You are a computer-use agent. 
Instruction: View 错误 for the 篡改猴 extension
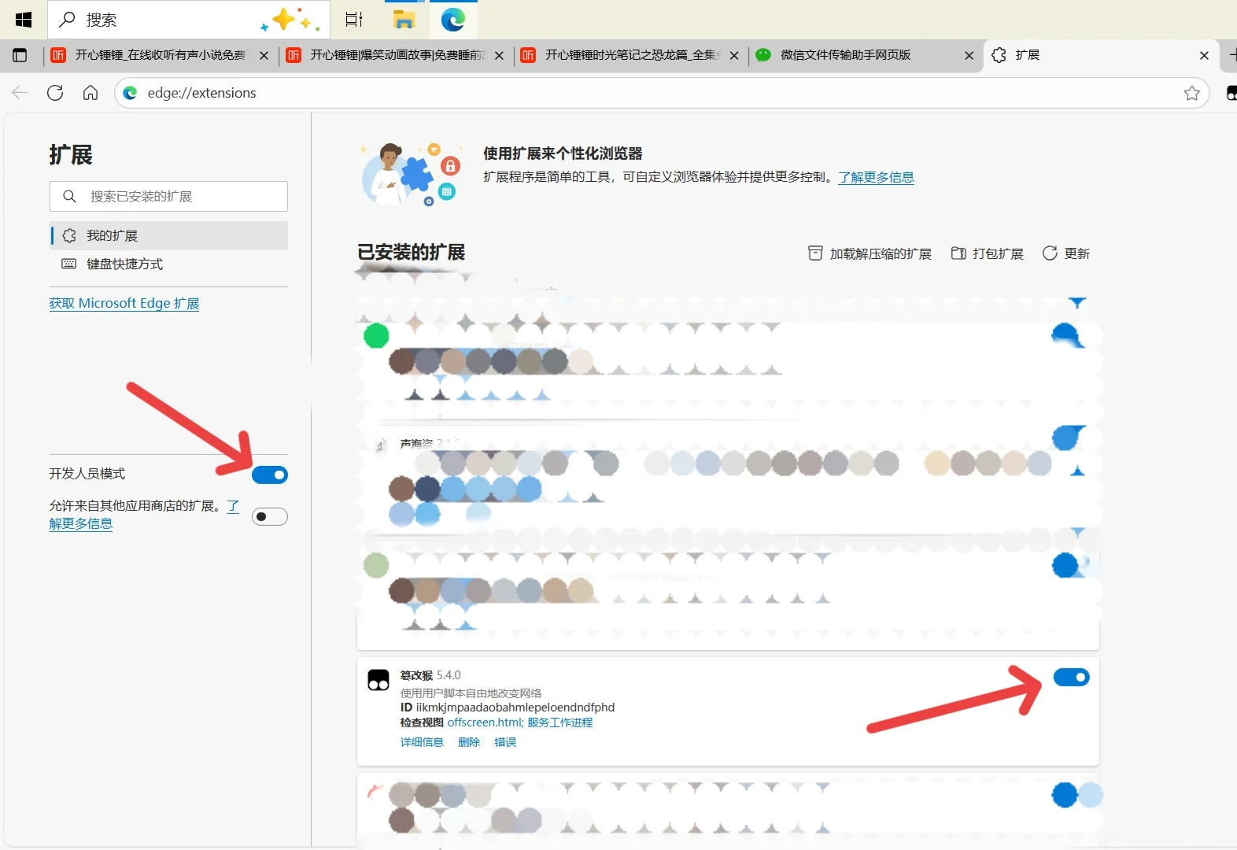[x=505, y=742]
